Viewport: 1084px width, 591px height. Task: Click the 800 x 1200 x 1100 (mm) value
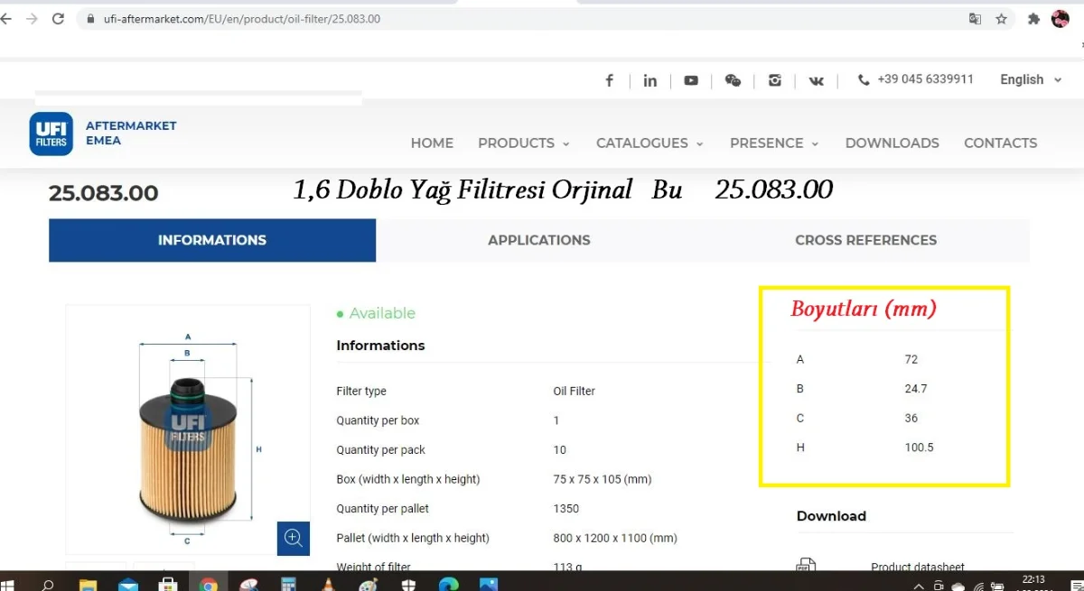pos(615,538)
